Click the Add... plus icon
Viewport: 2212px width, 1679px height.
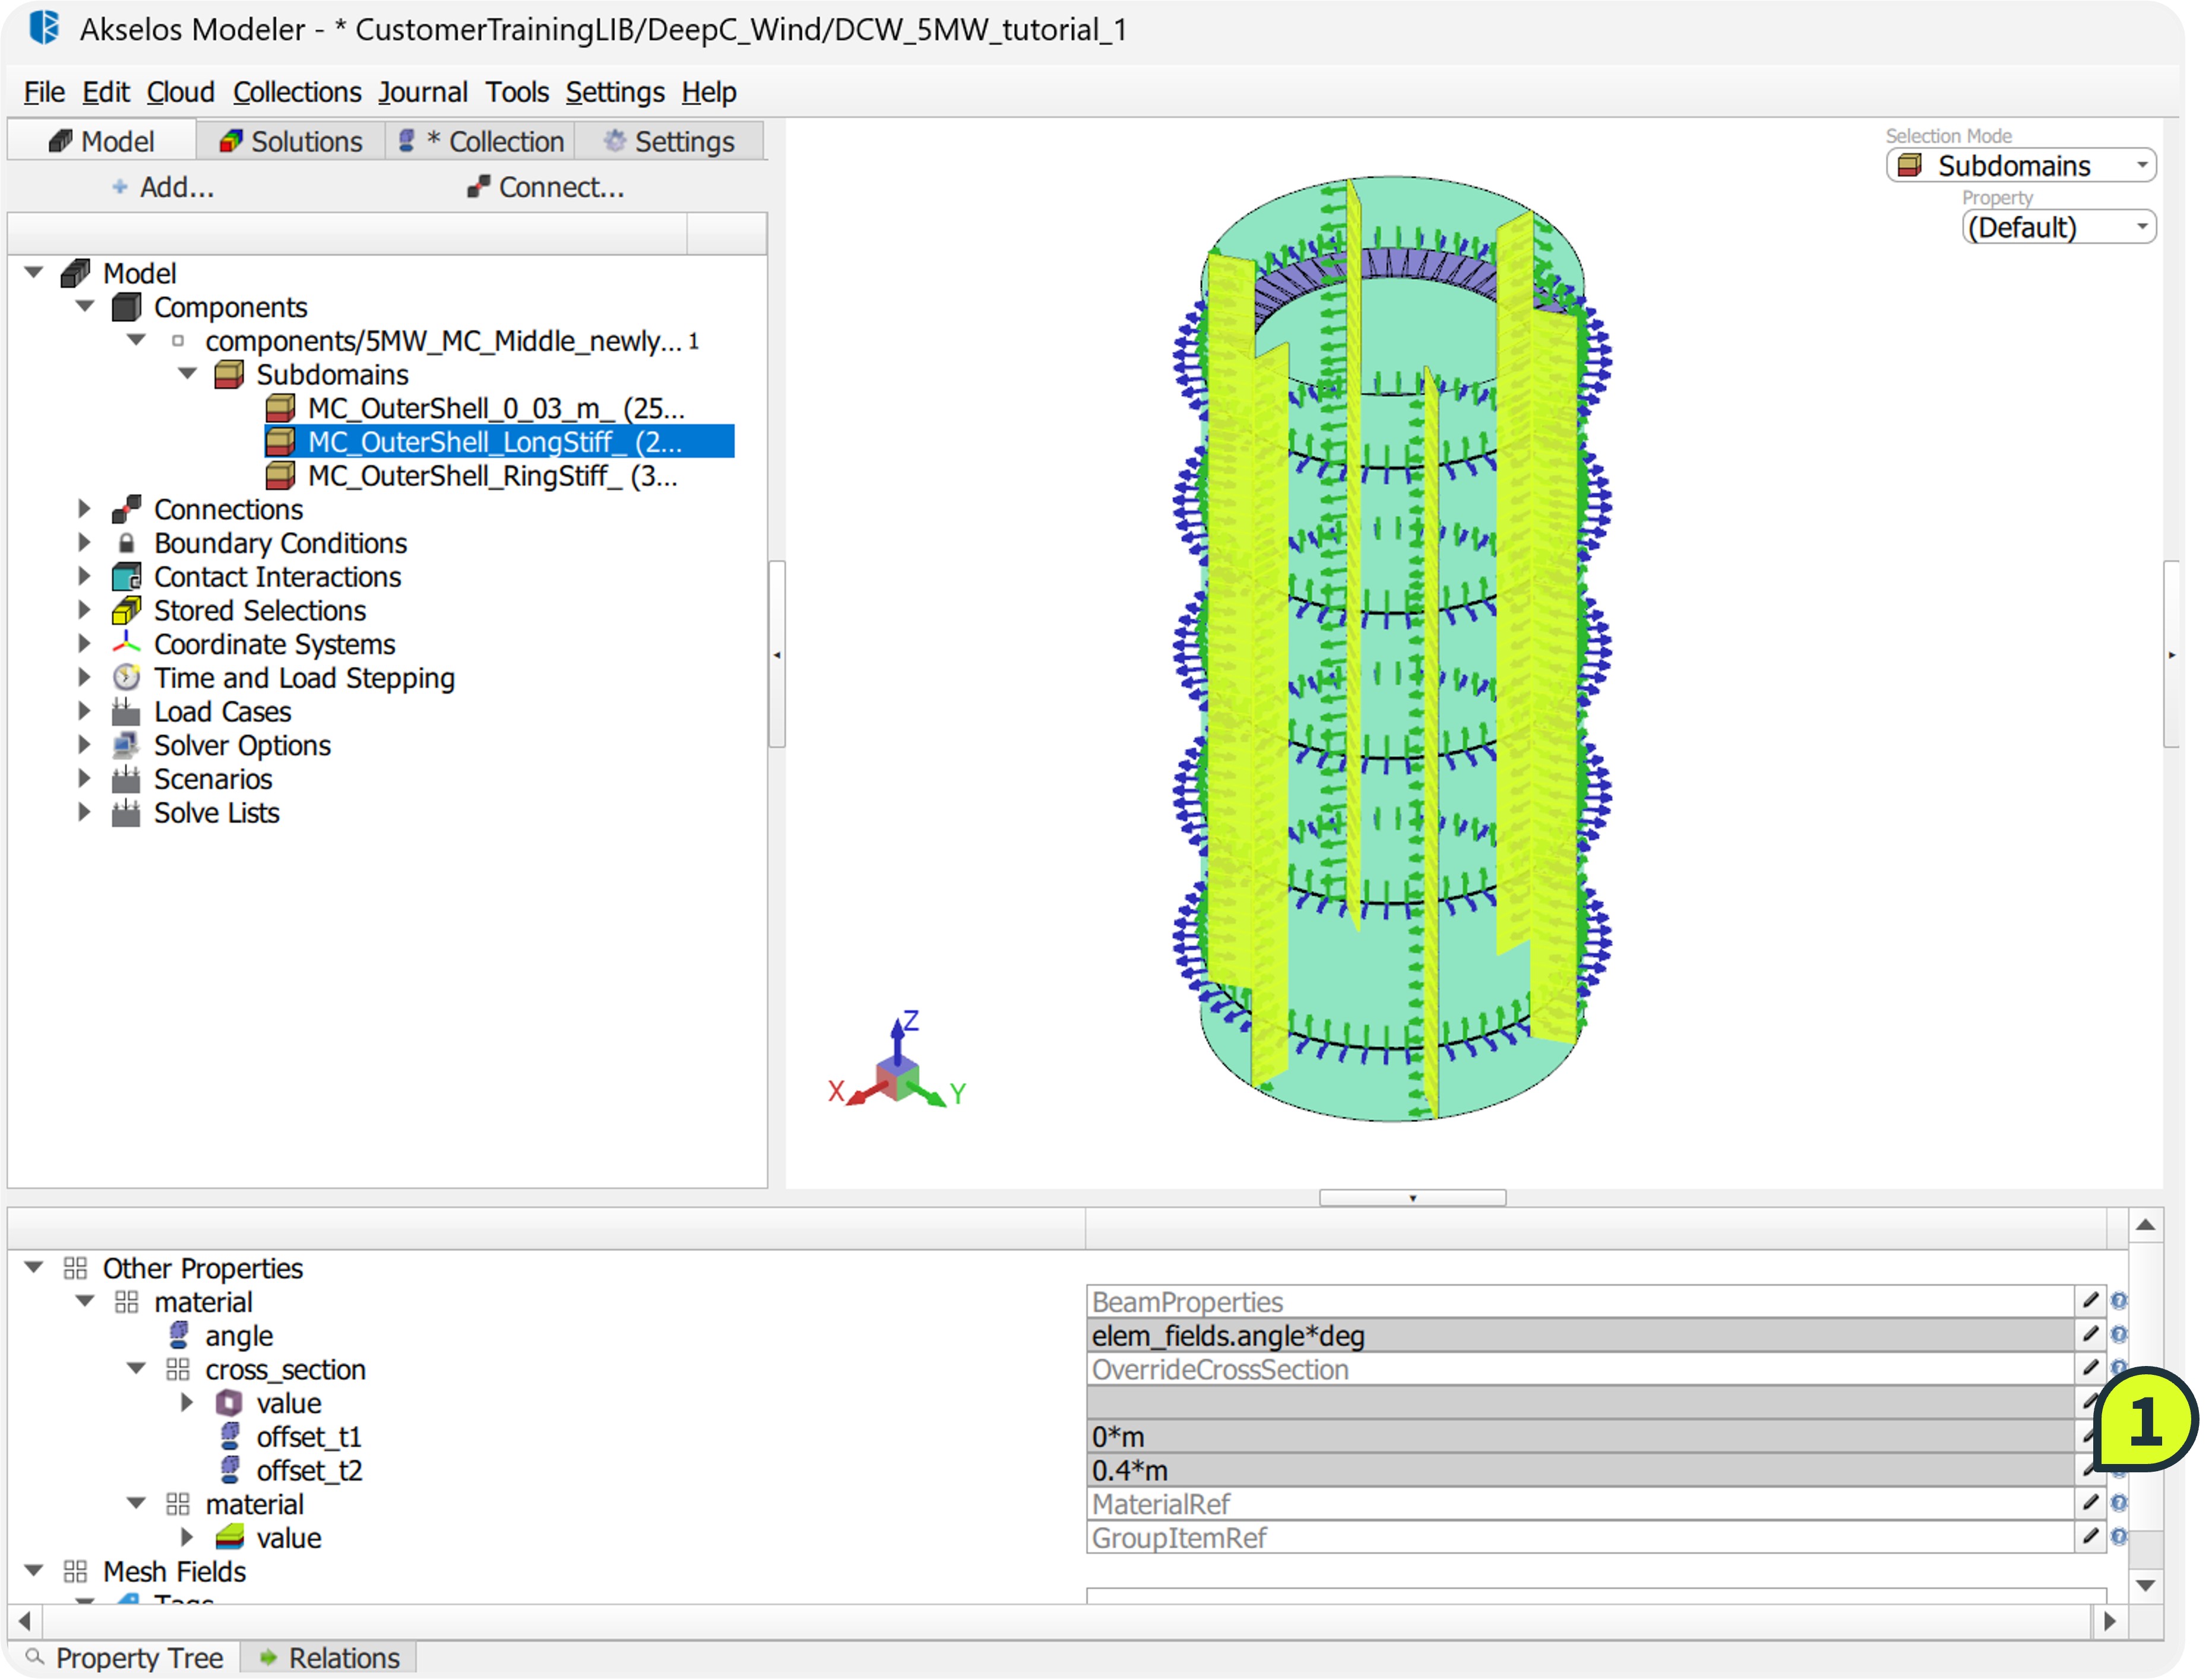pos(120,187)
